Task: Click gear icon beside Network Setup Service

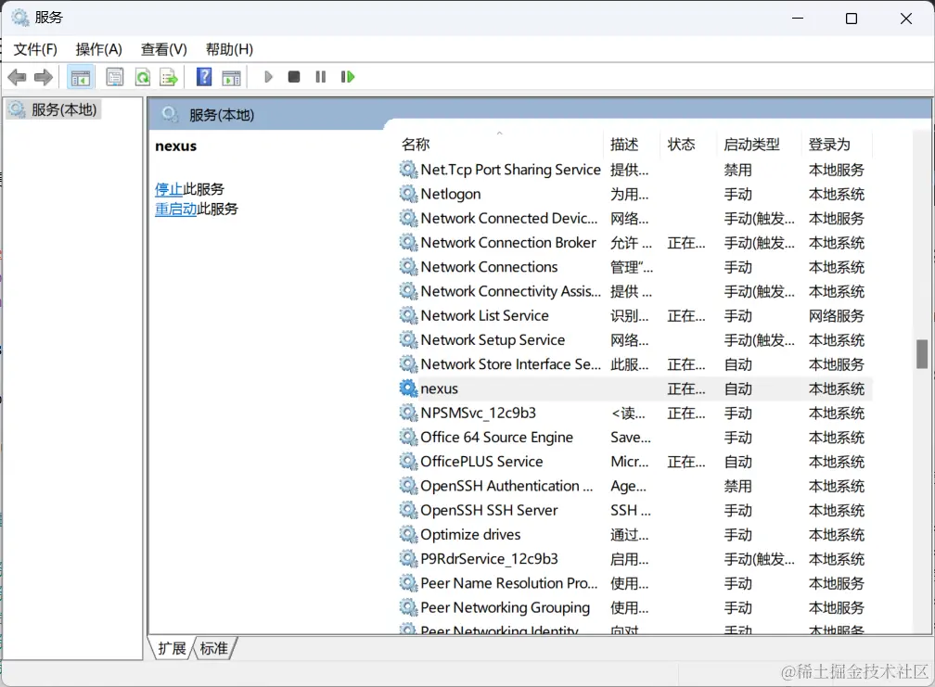Action: tap(408, 339)
